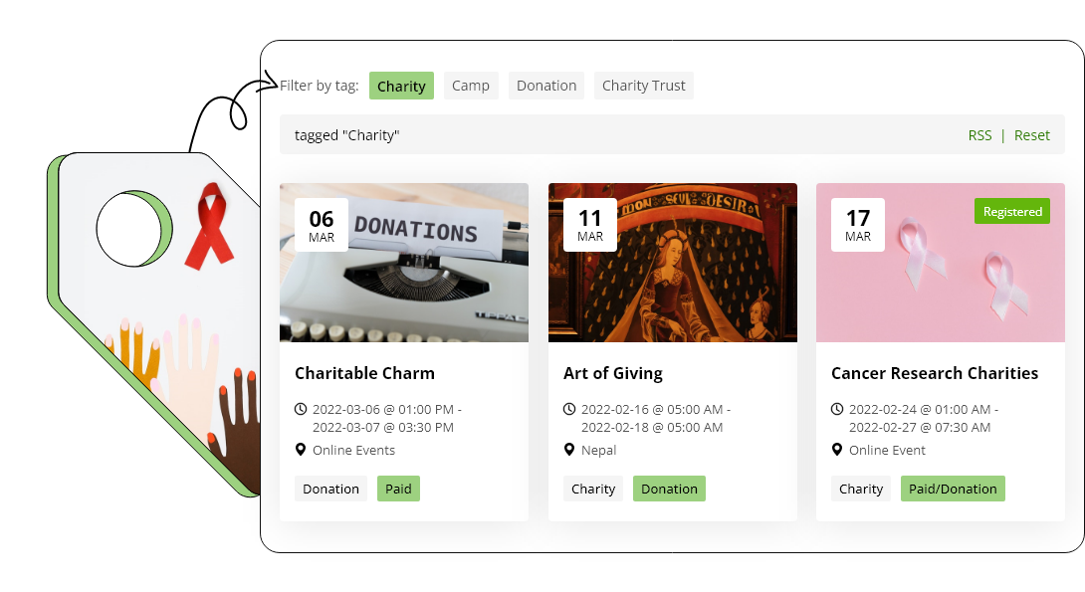
Task: Click the Donation tag on Art of Giving
Action: (669, 489)
